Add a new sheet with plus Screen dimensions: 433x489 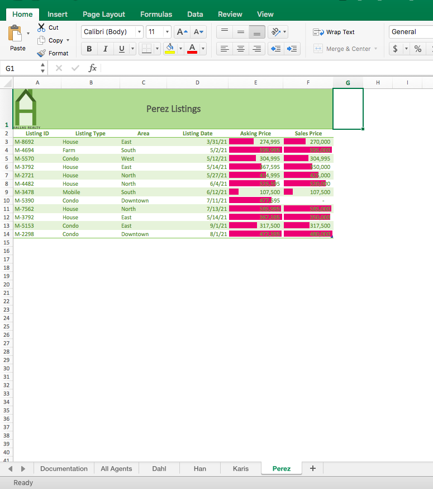(x=313, y=468)
